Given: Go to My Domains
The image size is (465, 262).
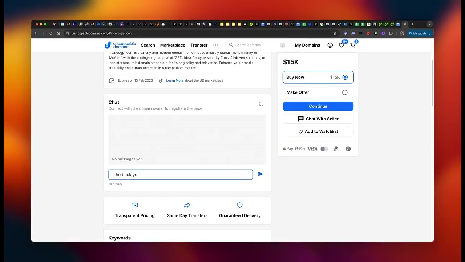Looking at the screenshot, I should click(307, 45).
